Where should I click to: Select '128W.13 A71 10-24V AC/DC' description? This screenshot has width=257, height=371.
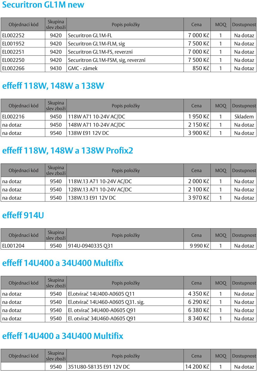(x=100, y=190)
